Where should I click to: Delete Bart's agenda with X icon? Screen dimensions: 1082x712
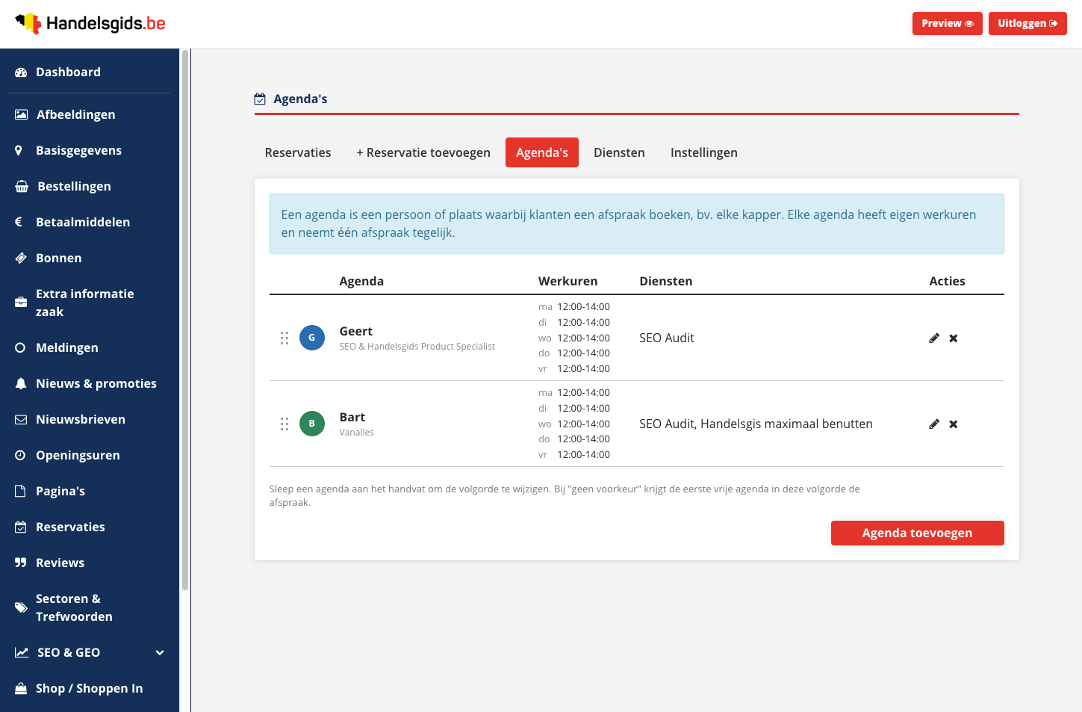(x=954, y=424)
